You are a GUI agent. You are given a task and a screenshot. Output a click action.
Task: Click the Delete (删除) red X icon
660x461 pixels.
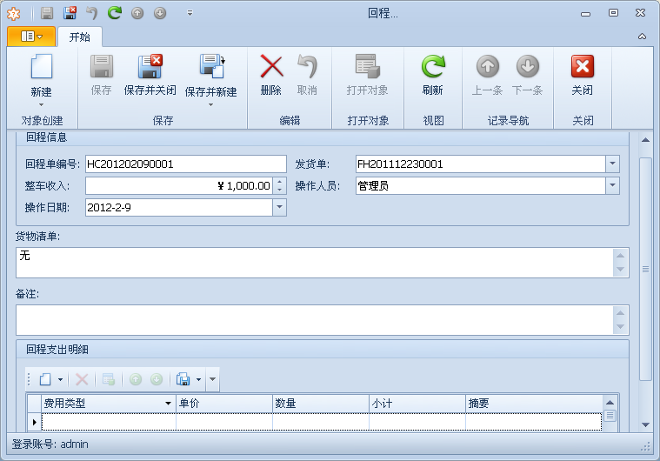pos(271,66)
